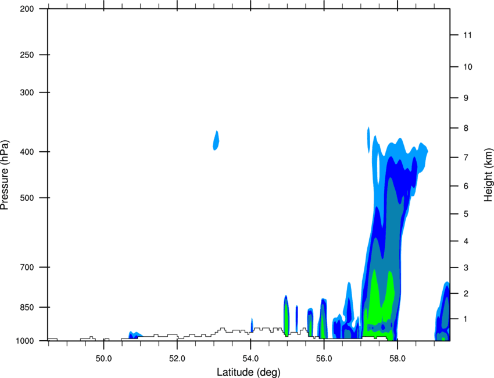Click the 52.0 latitude tick label
The height and width of the screenshot is (378, 494).
tap(177, 358)
